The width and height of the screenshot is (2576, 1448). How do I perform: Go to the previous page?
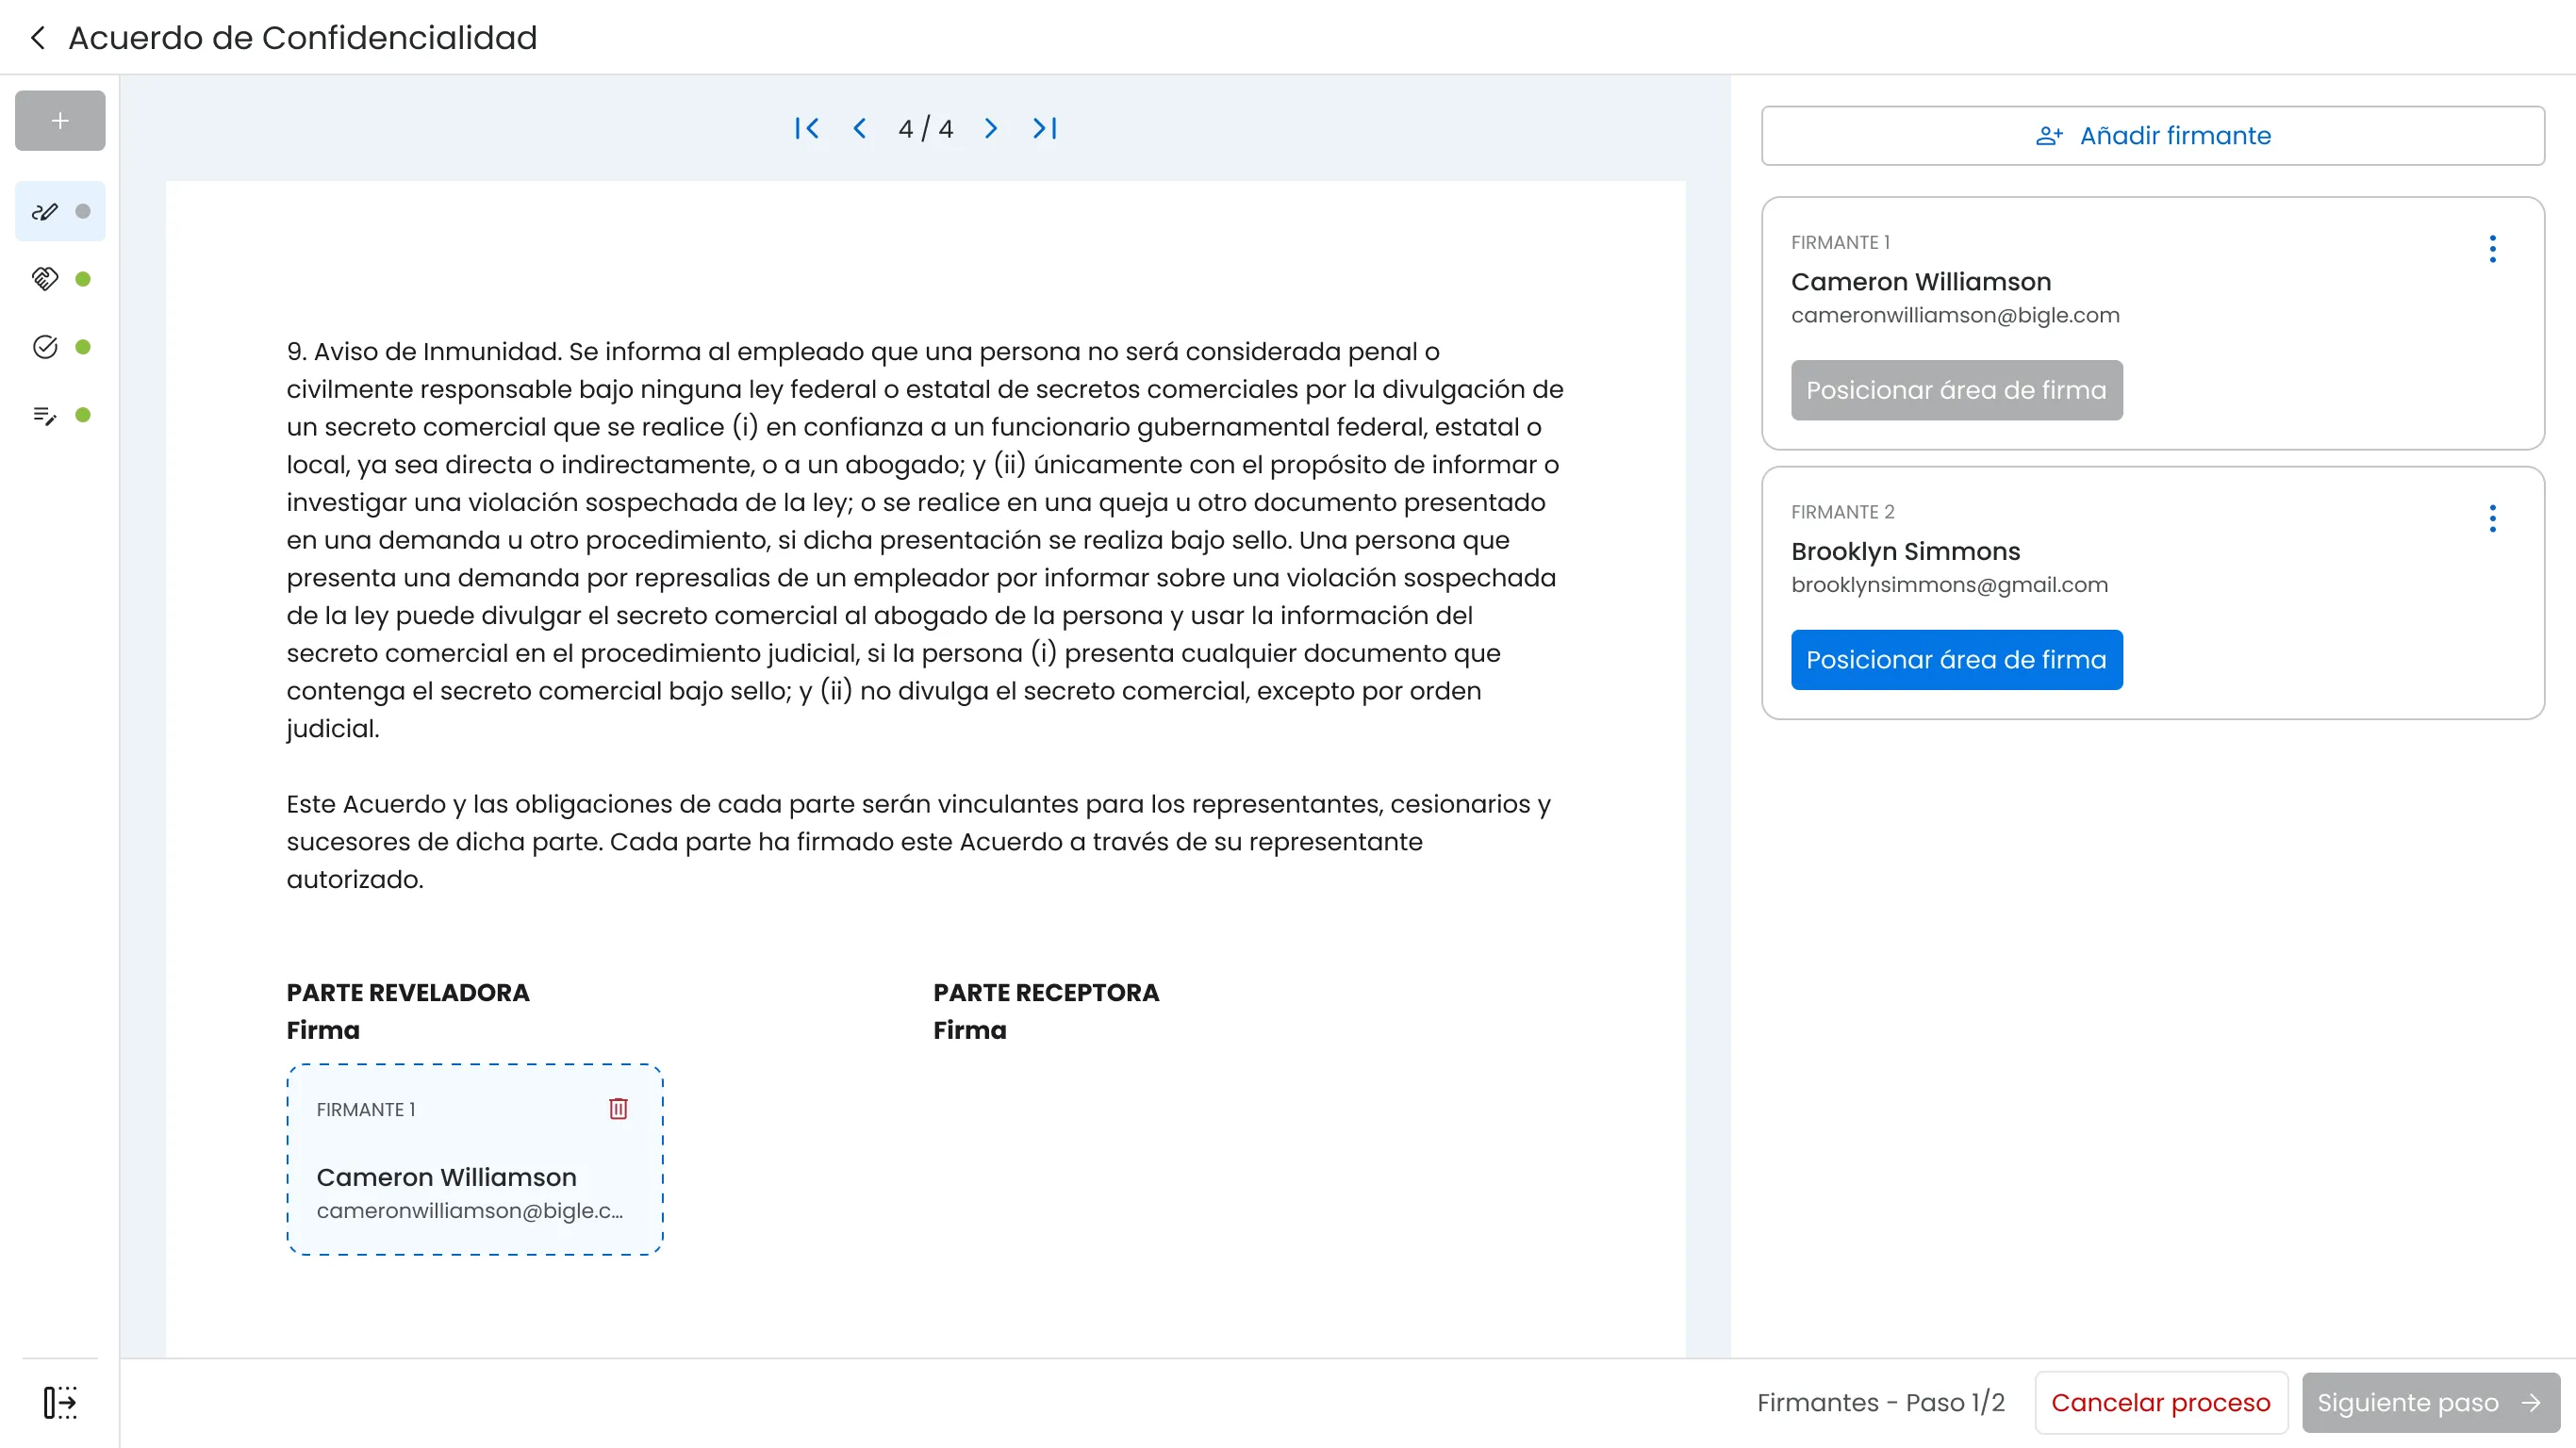point(860,128)
